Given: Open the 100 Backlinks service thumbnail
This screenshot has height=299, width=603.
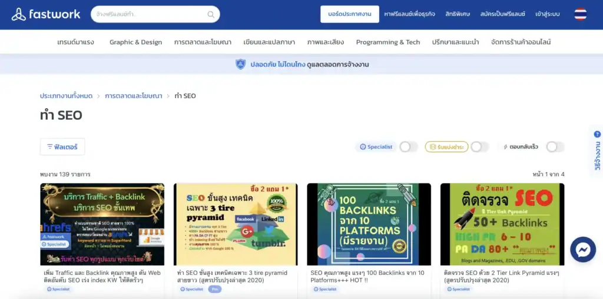Looking at the screenshot, I should coord(369,224).
